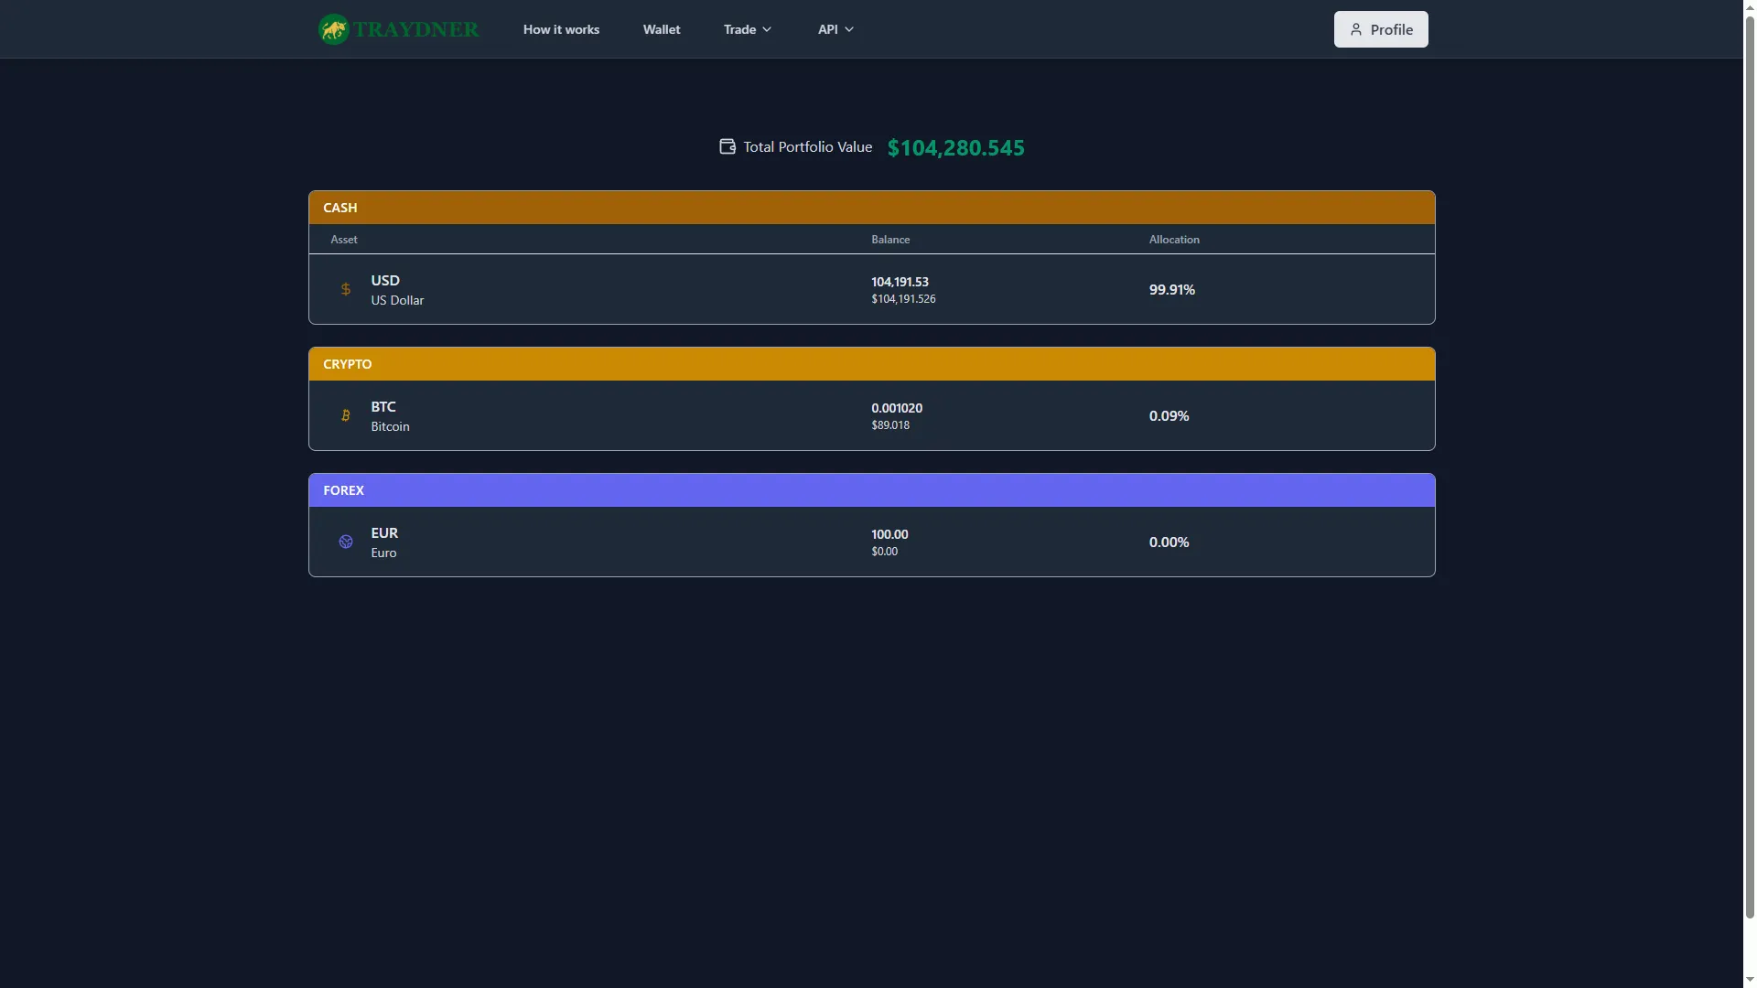Expand the Trade dropdown menu
The height and width of the screenshot is (988, 1757).
coord(748,29)
